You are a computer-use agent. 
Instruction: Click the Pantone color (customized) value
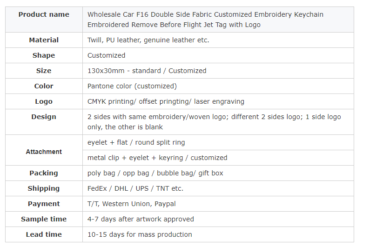point(132,86)
